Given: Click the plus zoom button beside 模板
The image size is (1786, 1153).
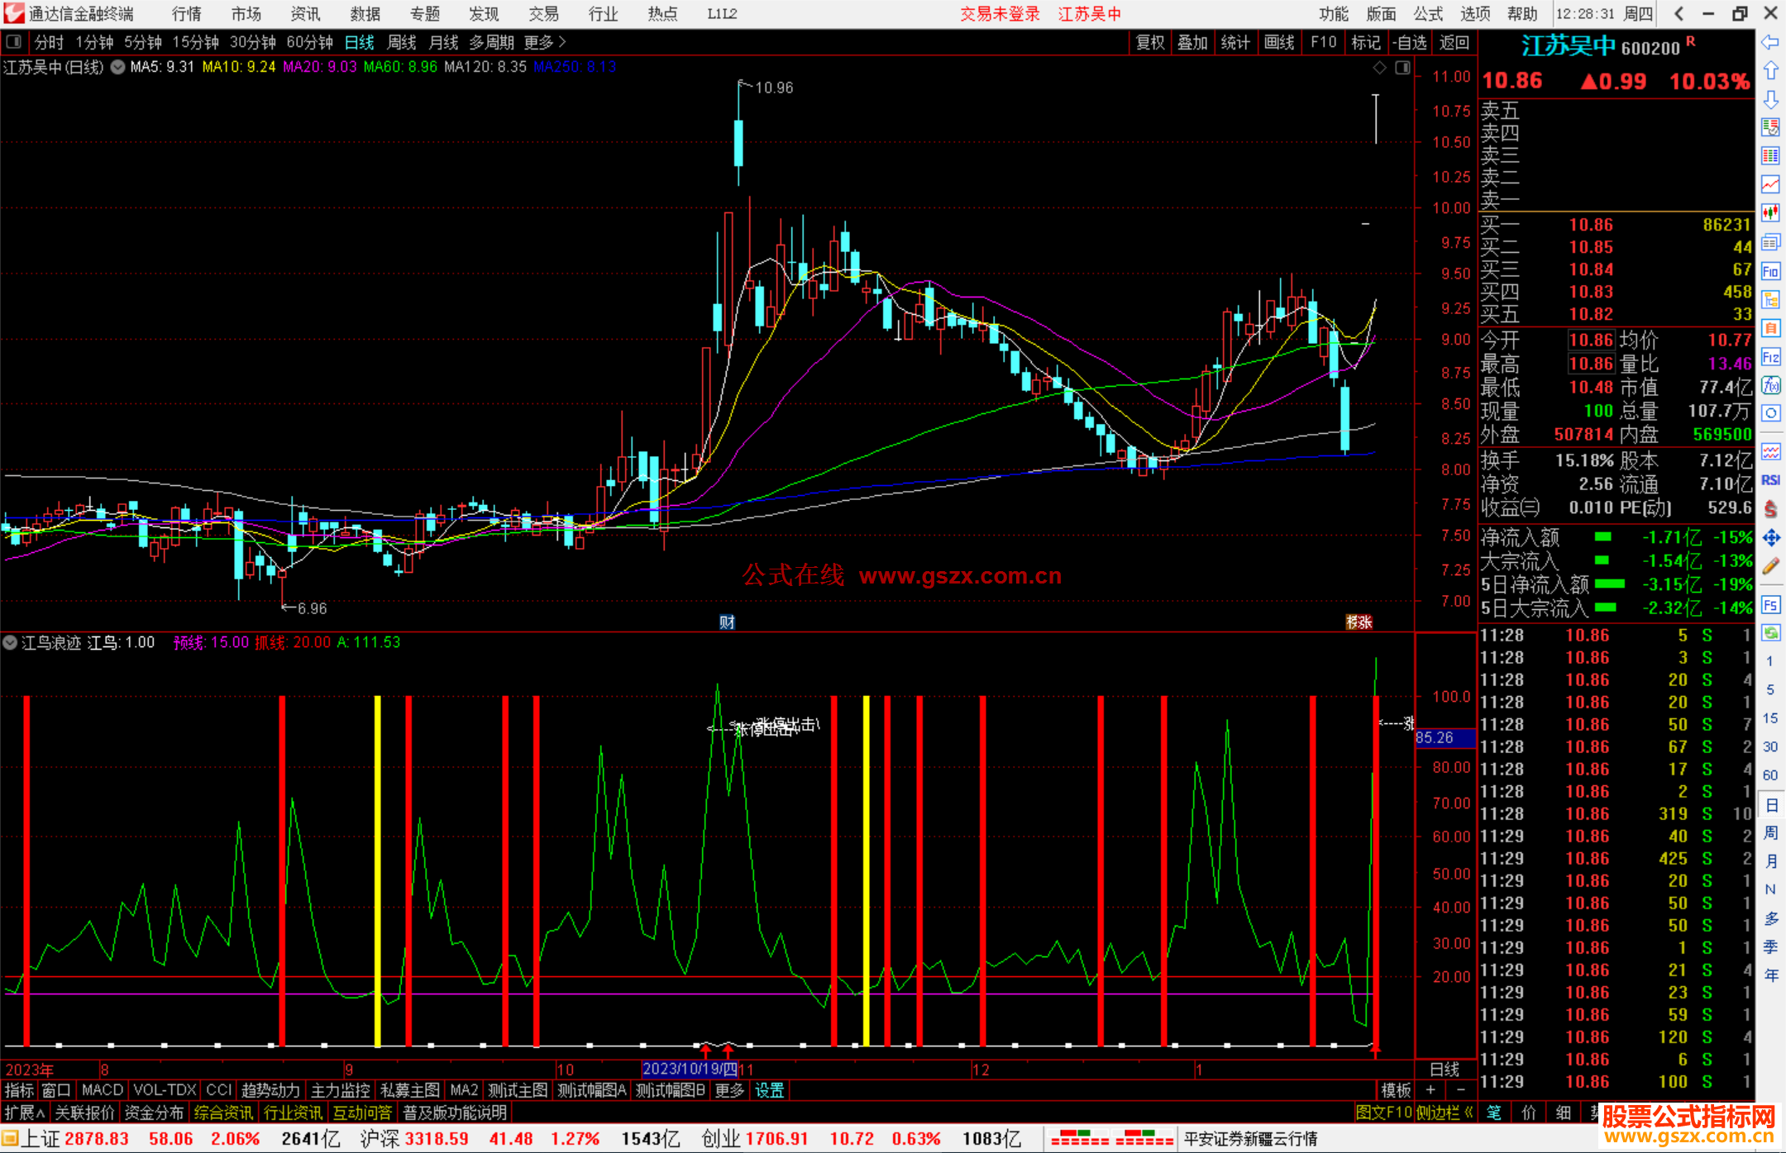Looking at the screenshot, I should (x=1430, y=1090).
